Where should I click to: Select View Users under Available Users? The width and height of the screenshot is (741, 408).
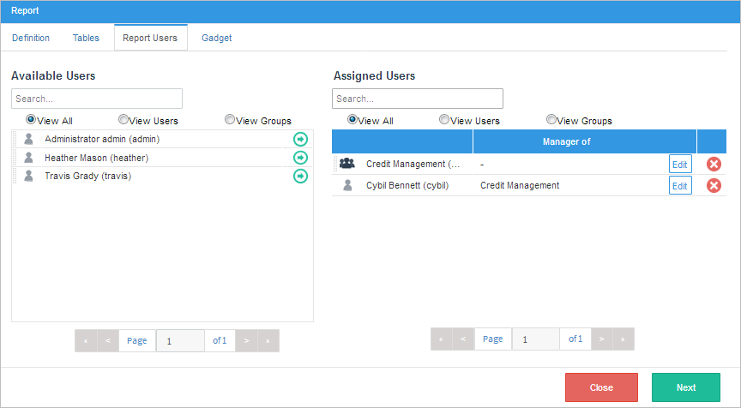[123, 120]
